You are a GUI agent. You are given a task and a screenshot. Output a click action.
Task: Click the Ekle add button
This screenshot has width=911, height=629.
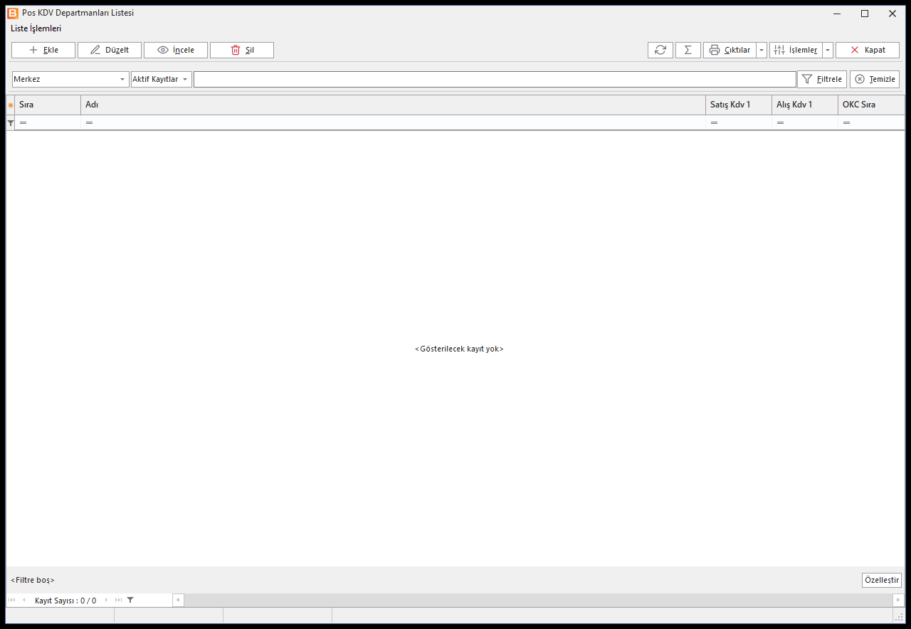pyautogui.click(x=43, y=51)
